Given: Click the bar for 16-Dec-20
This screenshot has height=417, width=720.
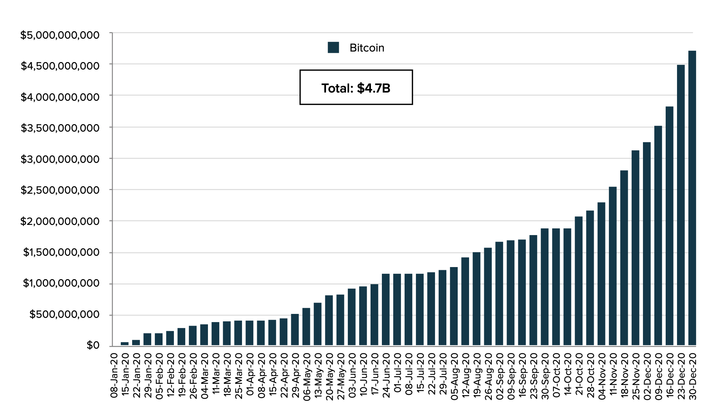Looking at the screenshot, I should [x=669, y=226].
